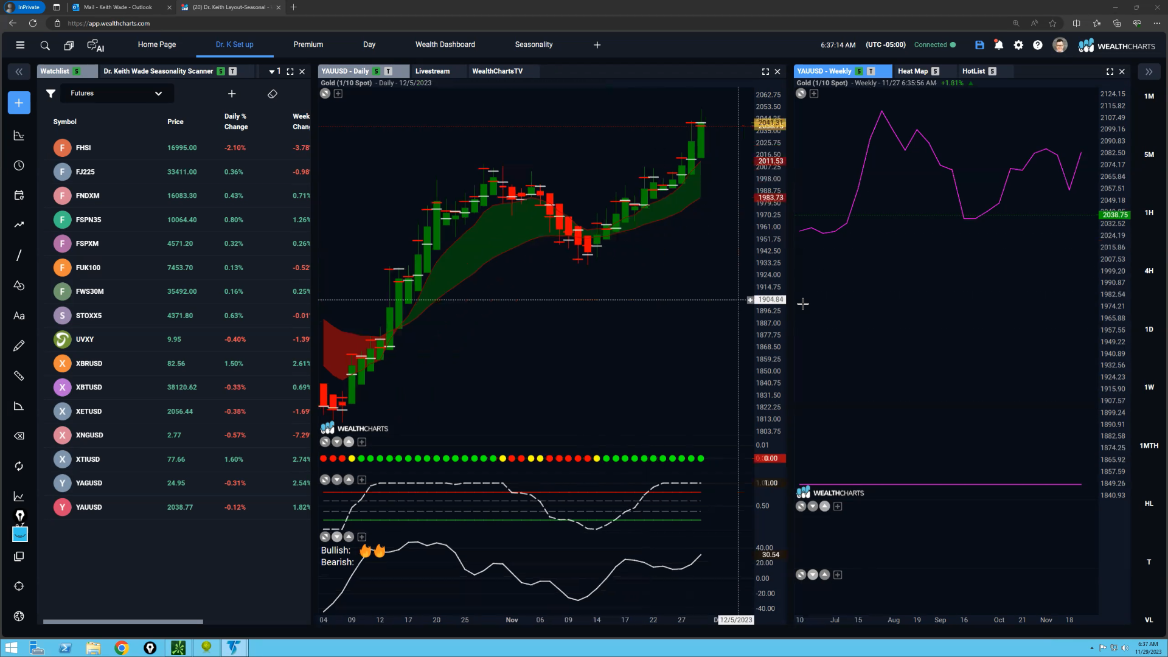Select the trend line arrow tool
Viewport: 1168px width, 657px height.
click(x=19, y=224)
